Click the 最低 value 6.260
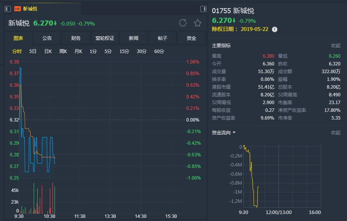347x221 pixels. click(335, 56)
